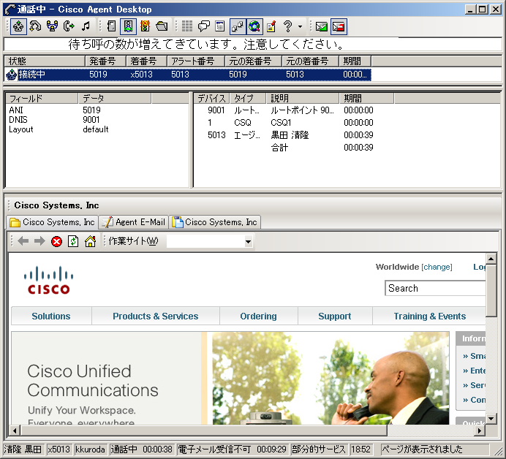Click the webpage Search field
The image size is (506, 459).
(435, 288)
